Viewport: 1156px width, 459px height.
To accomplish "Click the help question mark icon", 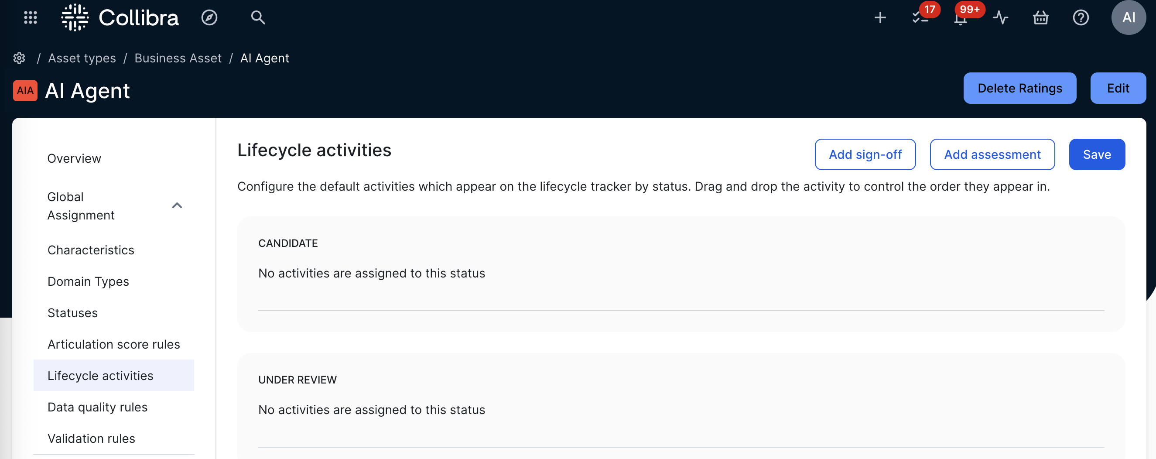I will (1081, 17).
